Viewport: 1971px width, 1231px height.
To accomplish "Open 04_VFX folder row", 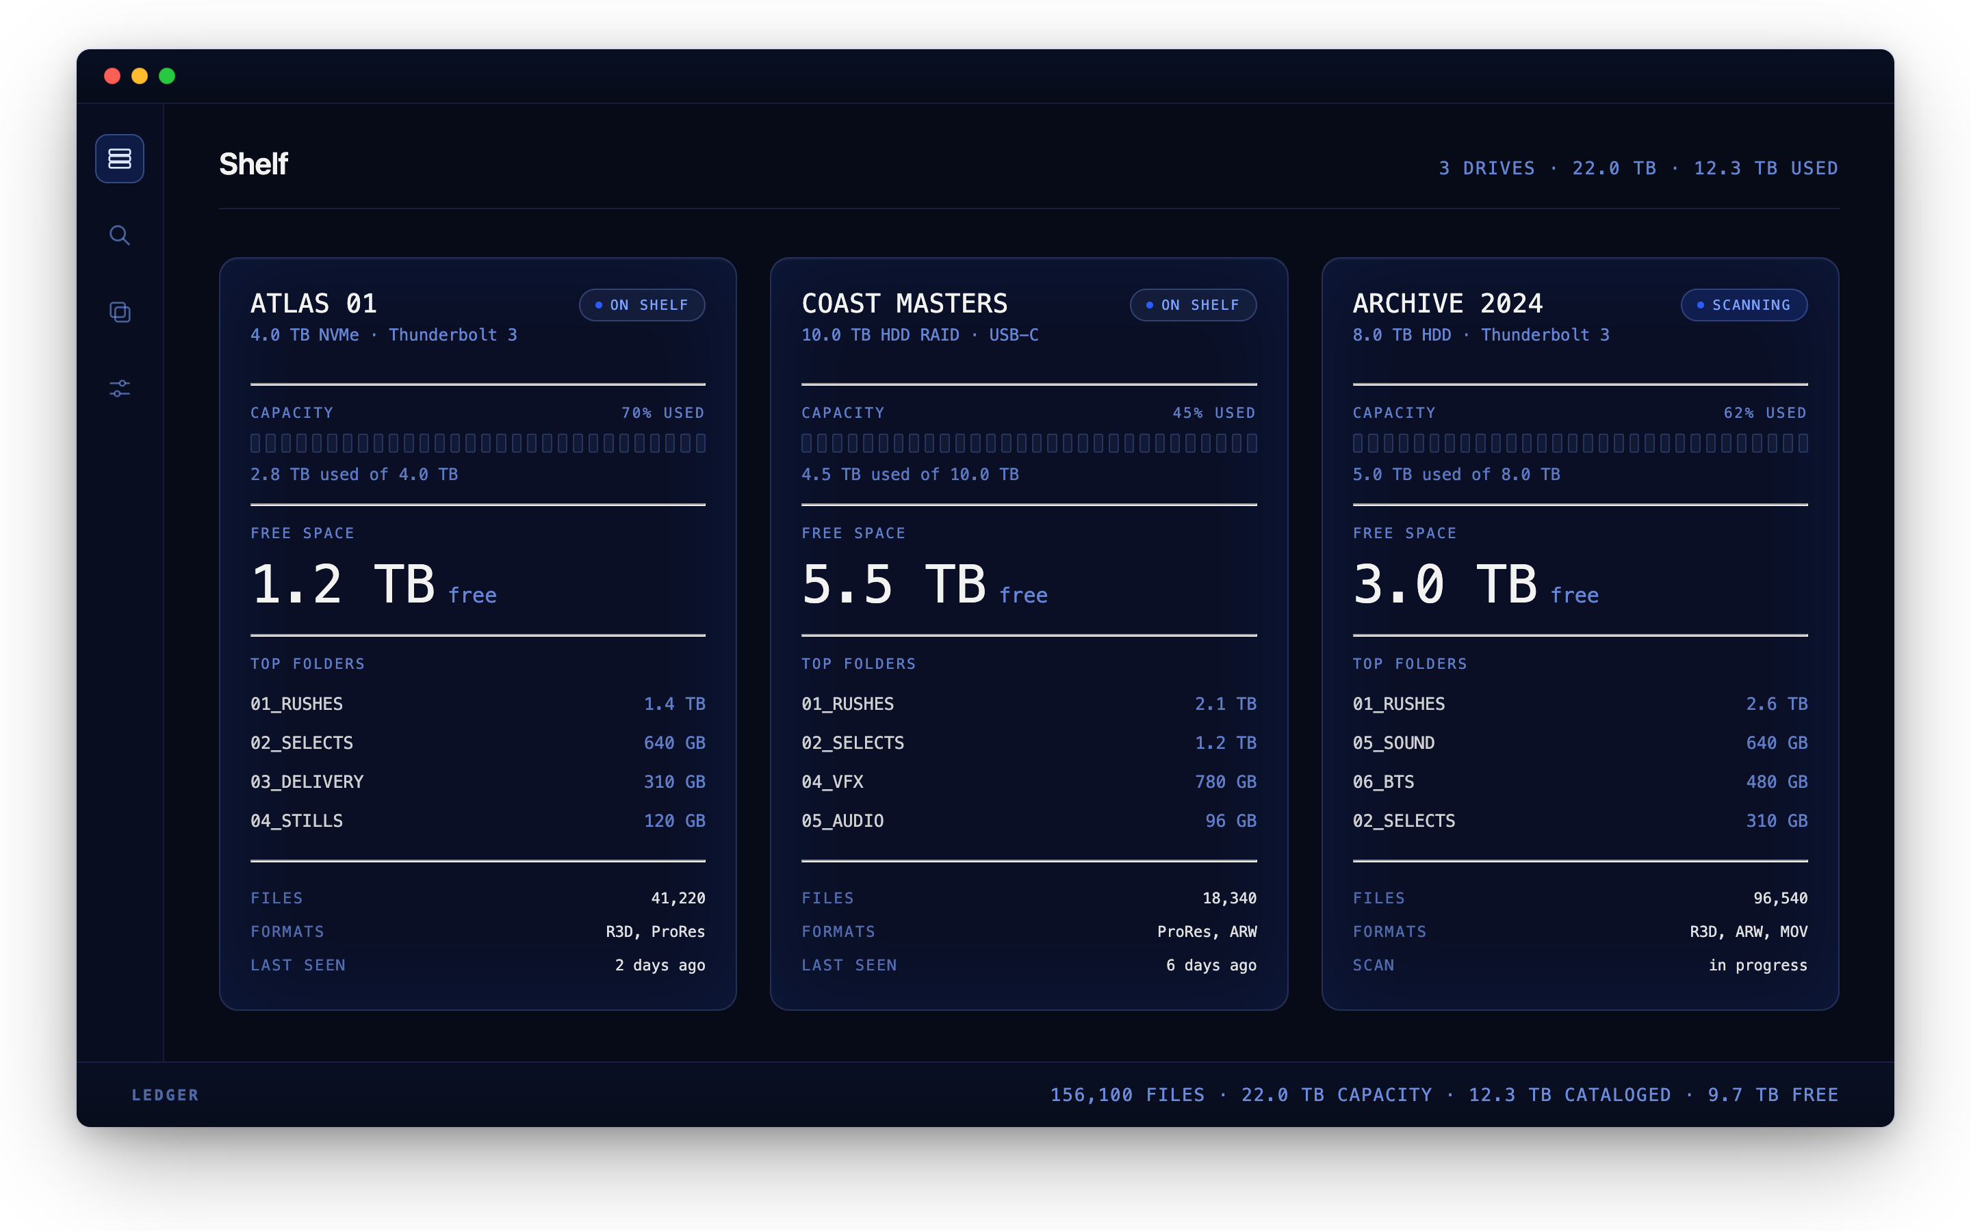I will click(x=1029, y=782).
